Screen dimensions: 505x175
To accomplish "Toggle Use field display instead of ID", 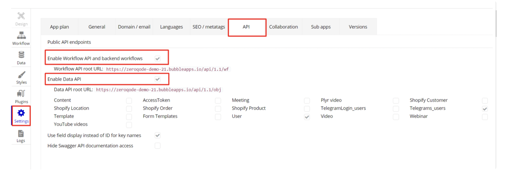I will tap(157, 135).
